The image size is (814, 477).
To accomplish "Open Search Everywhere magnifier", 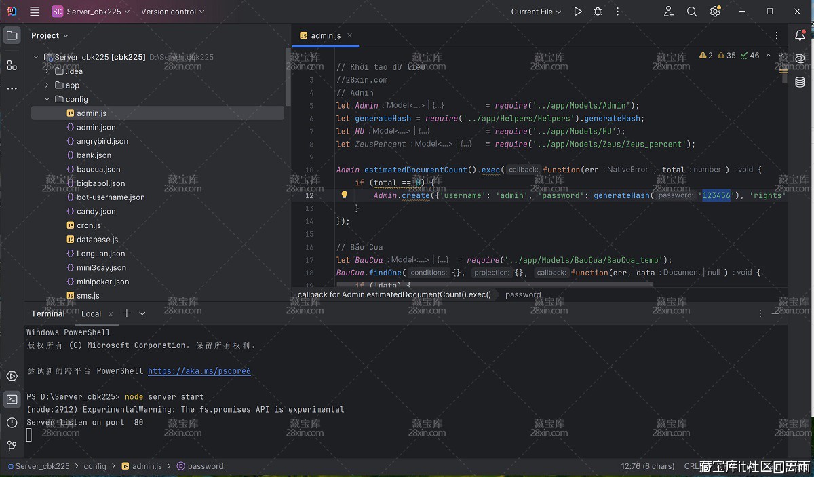I will [x=692, y=12].
